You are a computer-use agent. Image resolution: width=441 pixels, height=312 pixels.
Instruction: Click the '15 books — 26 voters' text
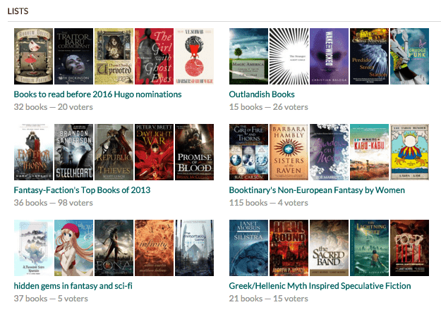(268, 107)
